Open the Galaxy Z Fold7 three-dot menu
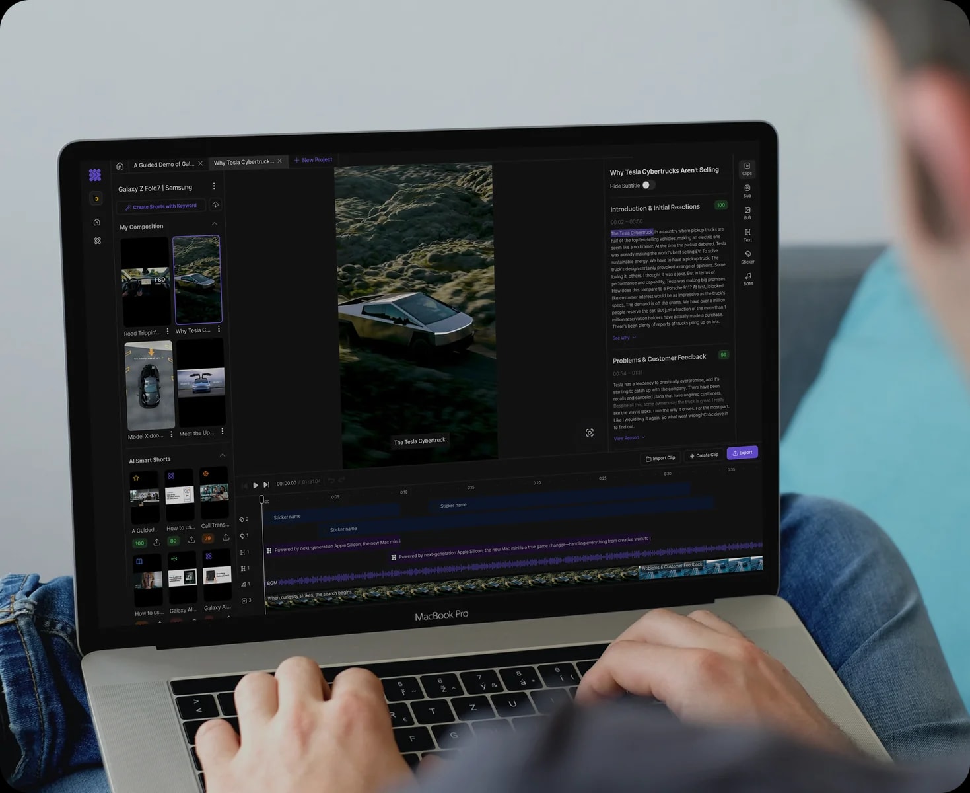 pyautogui.click(x=214, y=186)
